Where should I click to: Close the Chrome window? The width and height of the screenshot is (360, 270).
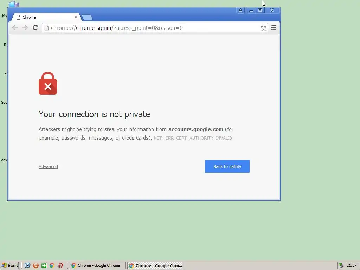click(272, 10)
